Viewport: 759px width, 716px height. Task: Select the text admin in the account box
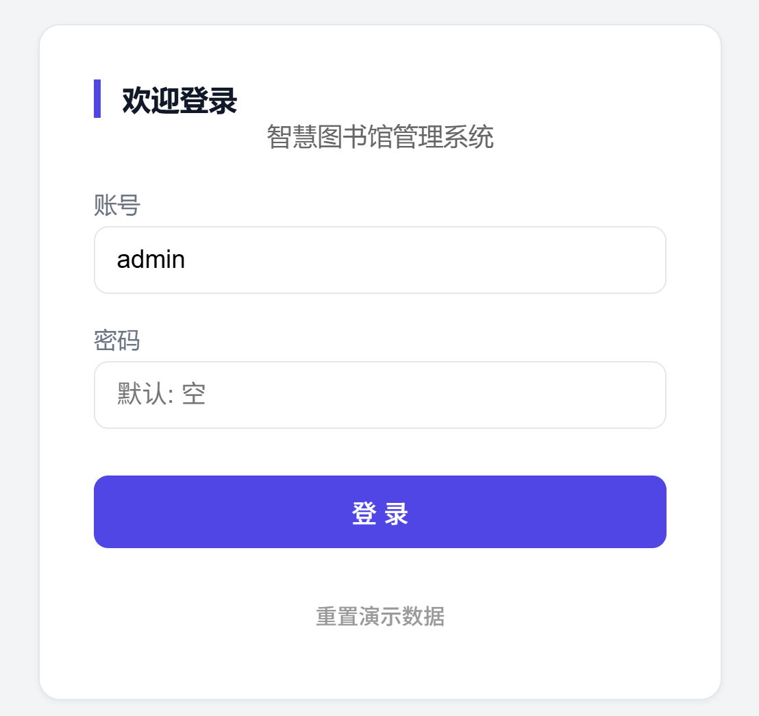pyautogui.click(x=151, y=260)
